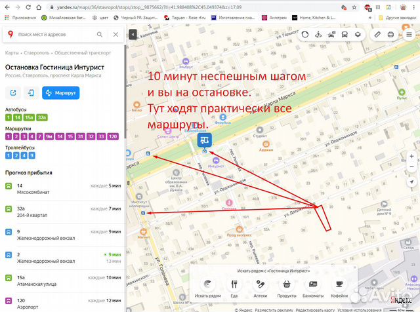Image resolution: width=420 pixels, height=312 pixels.
Task: Search nearby Еда icon
Action: point(234,284)
